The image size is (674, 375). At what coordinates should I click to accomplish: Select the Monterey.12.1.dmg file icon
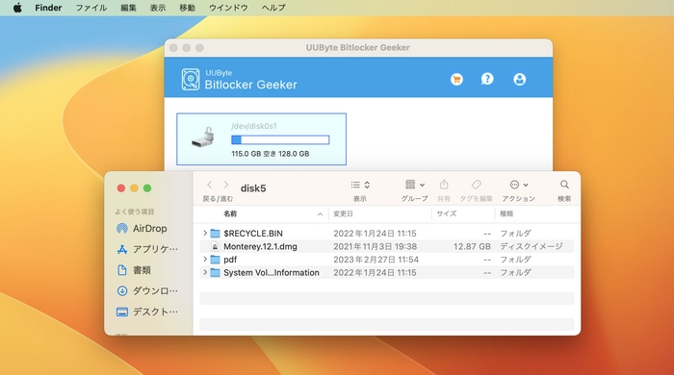pyautogui.click(x=216, y=246)
